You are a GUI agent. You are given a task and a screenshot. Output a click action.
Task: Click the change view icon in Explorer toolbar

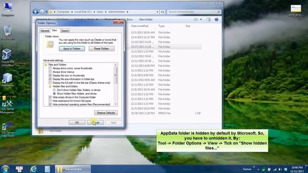click(196, 19)
